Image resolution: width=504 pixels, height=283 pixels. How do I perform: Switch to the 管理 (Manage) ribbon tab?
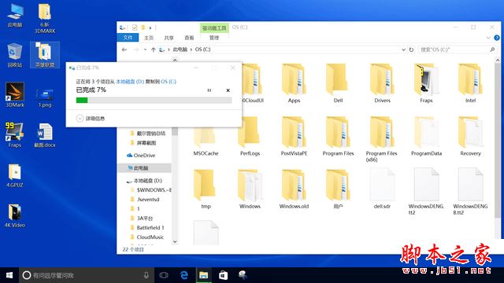tap(213, 38)
